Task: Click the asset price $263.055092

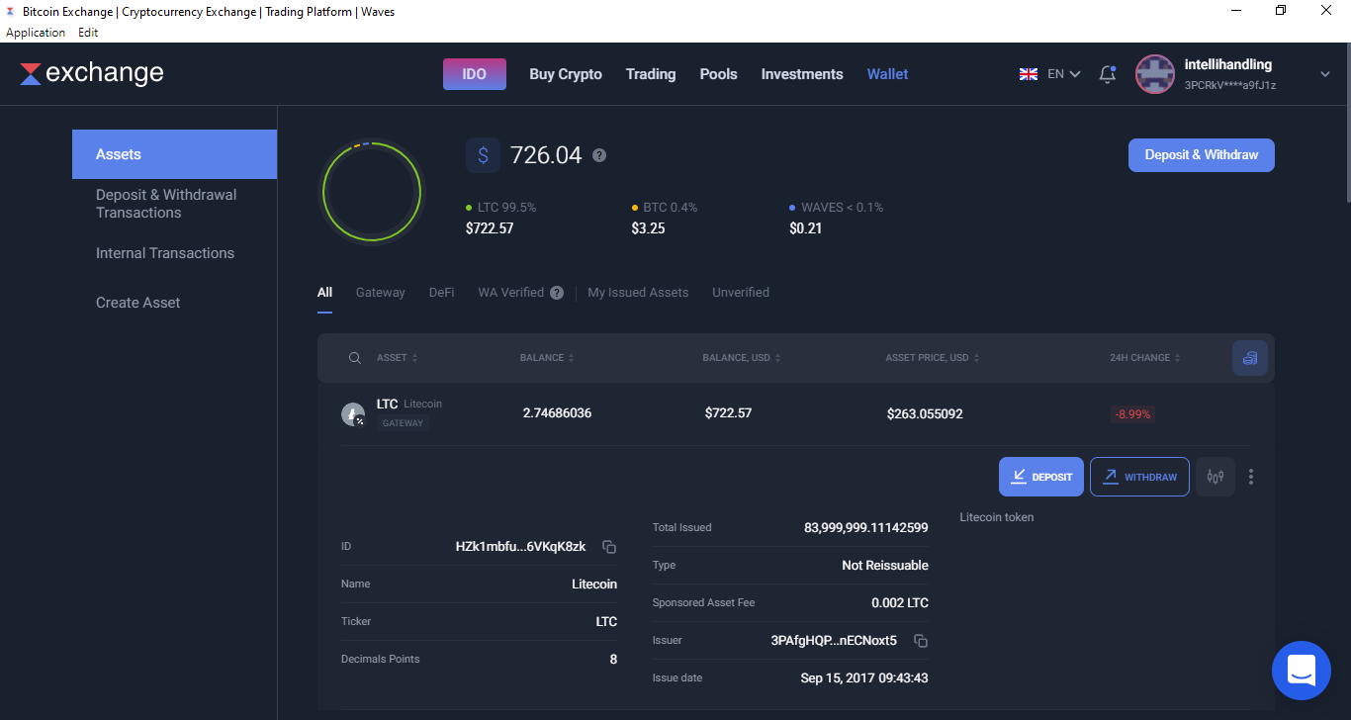Action: click(x=925, y=413)
